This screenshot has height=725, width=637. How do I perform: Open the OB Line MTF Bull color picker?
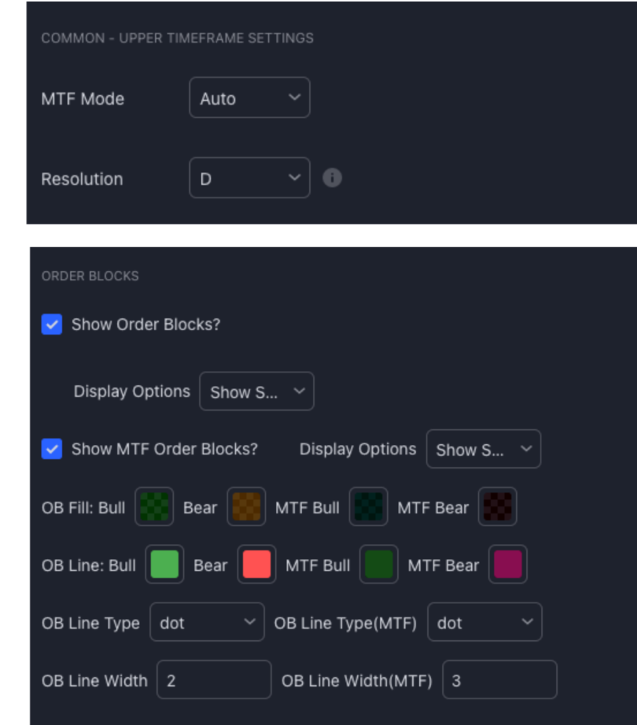click(379, 565)
